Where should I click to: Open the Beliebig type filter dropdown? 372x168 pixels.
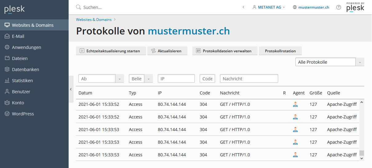[x=148, y=79]
